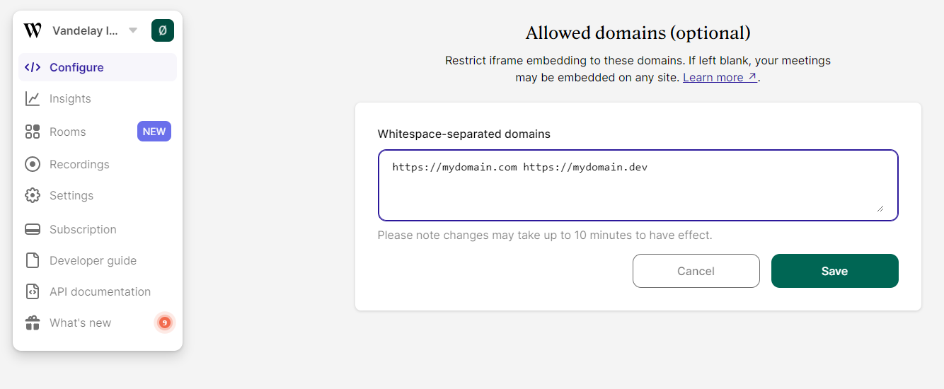Click the Configure code brackets icon
This screenshot has height=389, width=944.
(33, 67)
